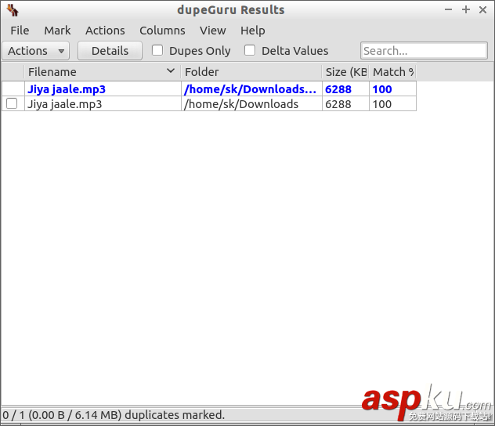Enable the Dupes Only checkbox
This screenshot has width=495, height=426.
[157, 50]
